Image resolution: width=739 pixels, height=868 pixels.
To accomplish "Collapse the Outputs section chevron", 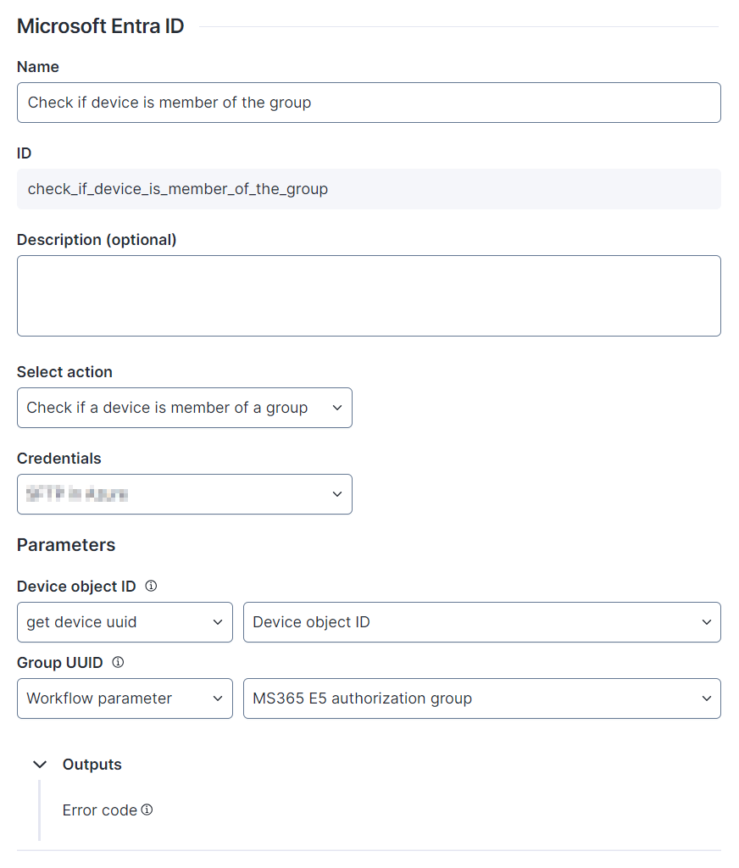I will 39,765.
